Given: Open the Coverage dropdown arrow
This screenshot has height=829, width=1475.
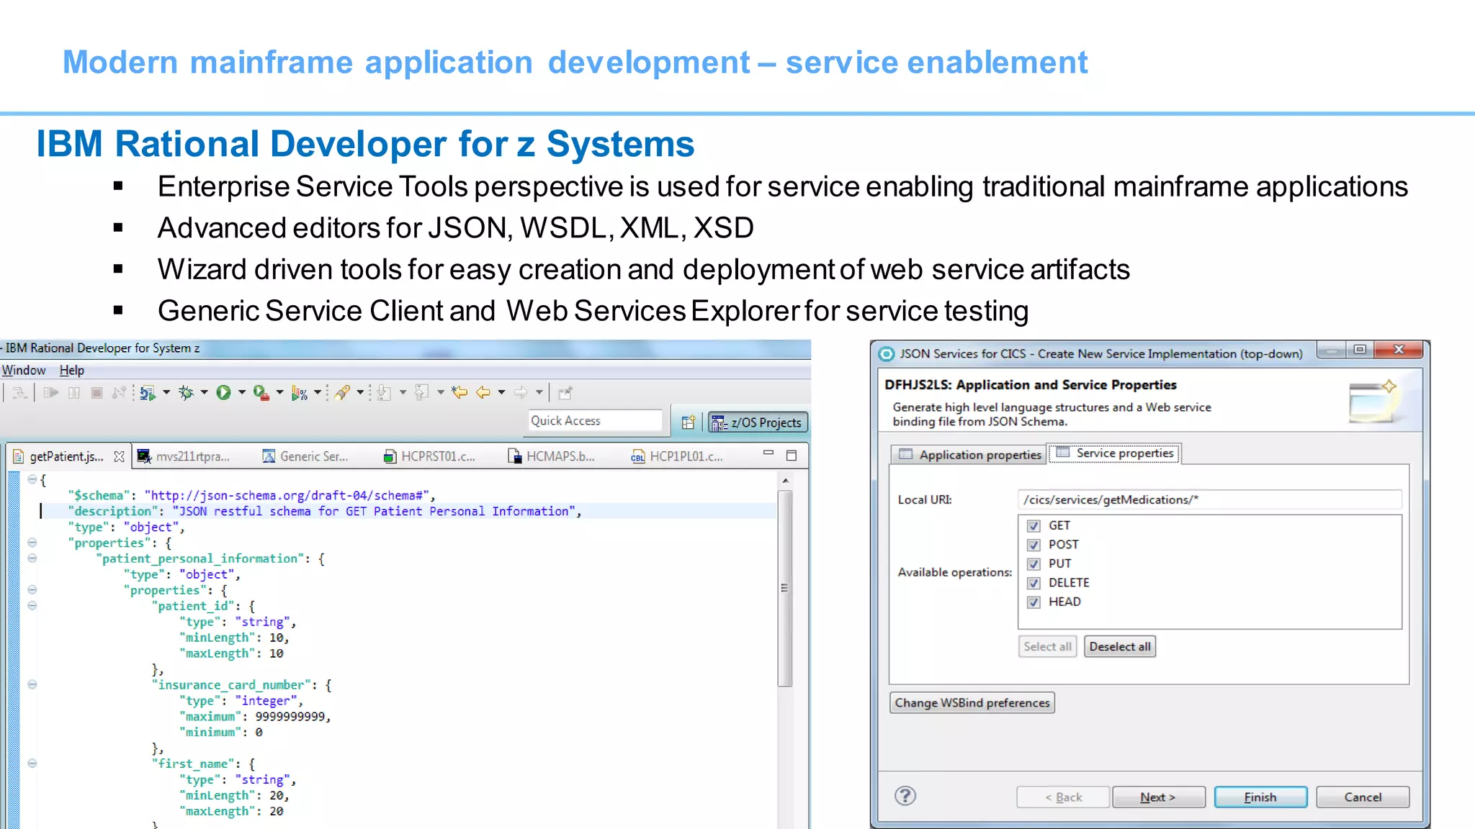Looking at the screenshot, I should (x=318, y=393).
